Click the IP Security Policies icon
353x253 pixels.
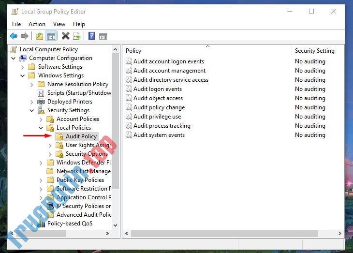50,206
